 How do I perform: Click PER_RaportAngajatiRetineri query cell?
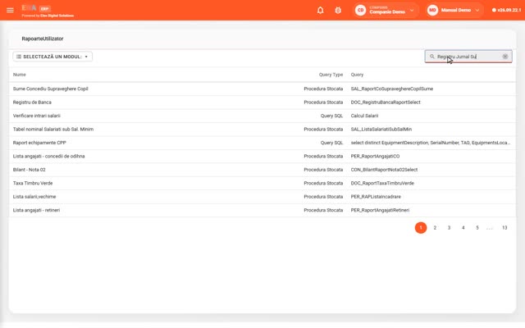click(x=380, y=210)
